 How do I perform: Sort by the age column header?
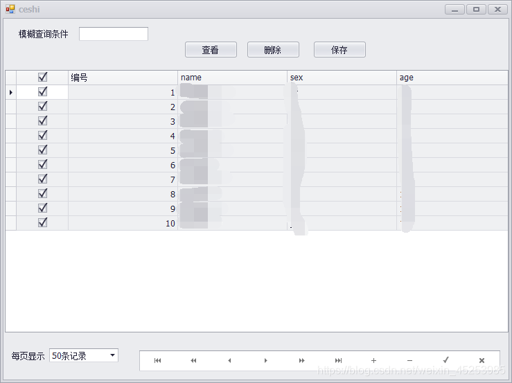pyautogui.click(x=452, y=78)
